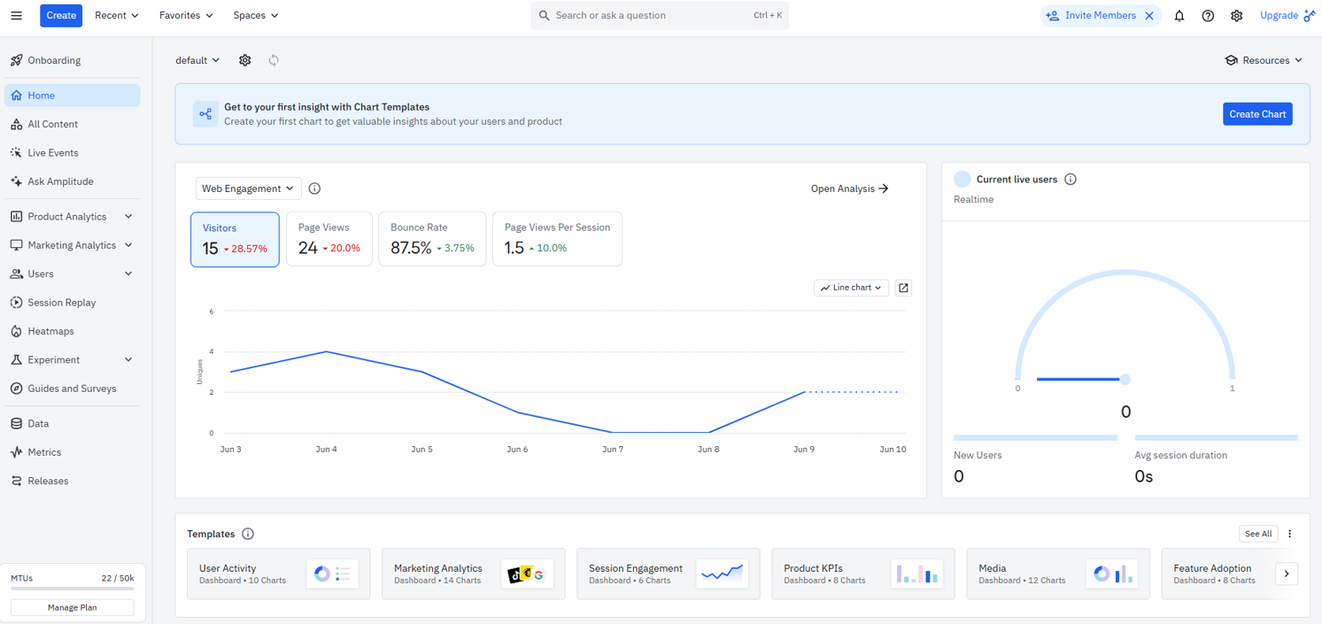The width and height of the screenshot is (1322, 624).
Task: Click Open Analysis link
Action: click(850, 189)
